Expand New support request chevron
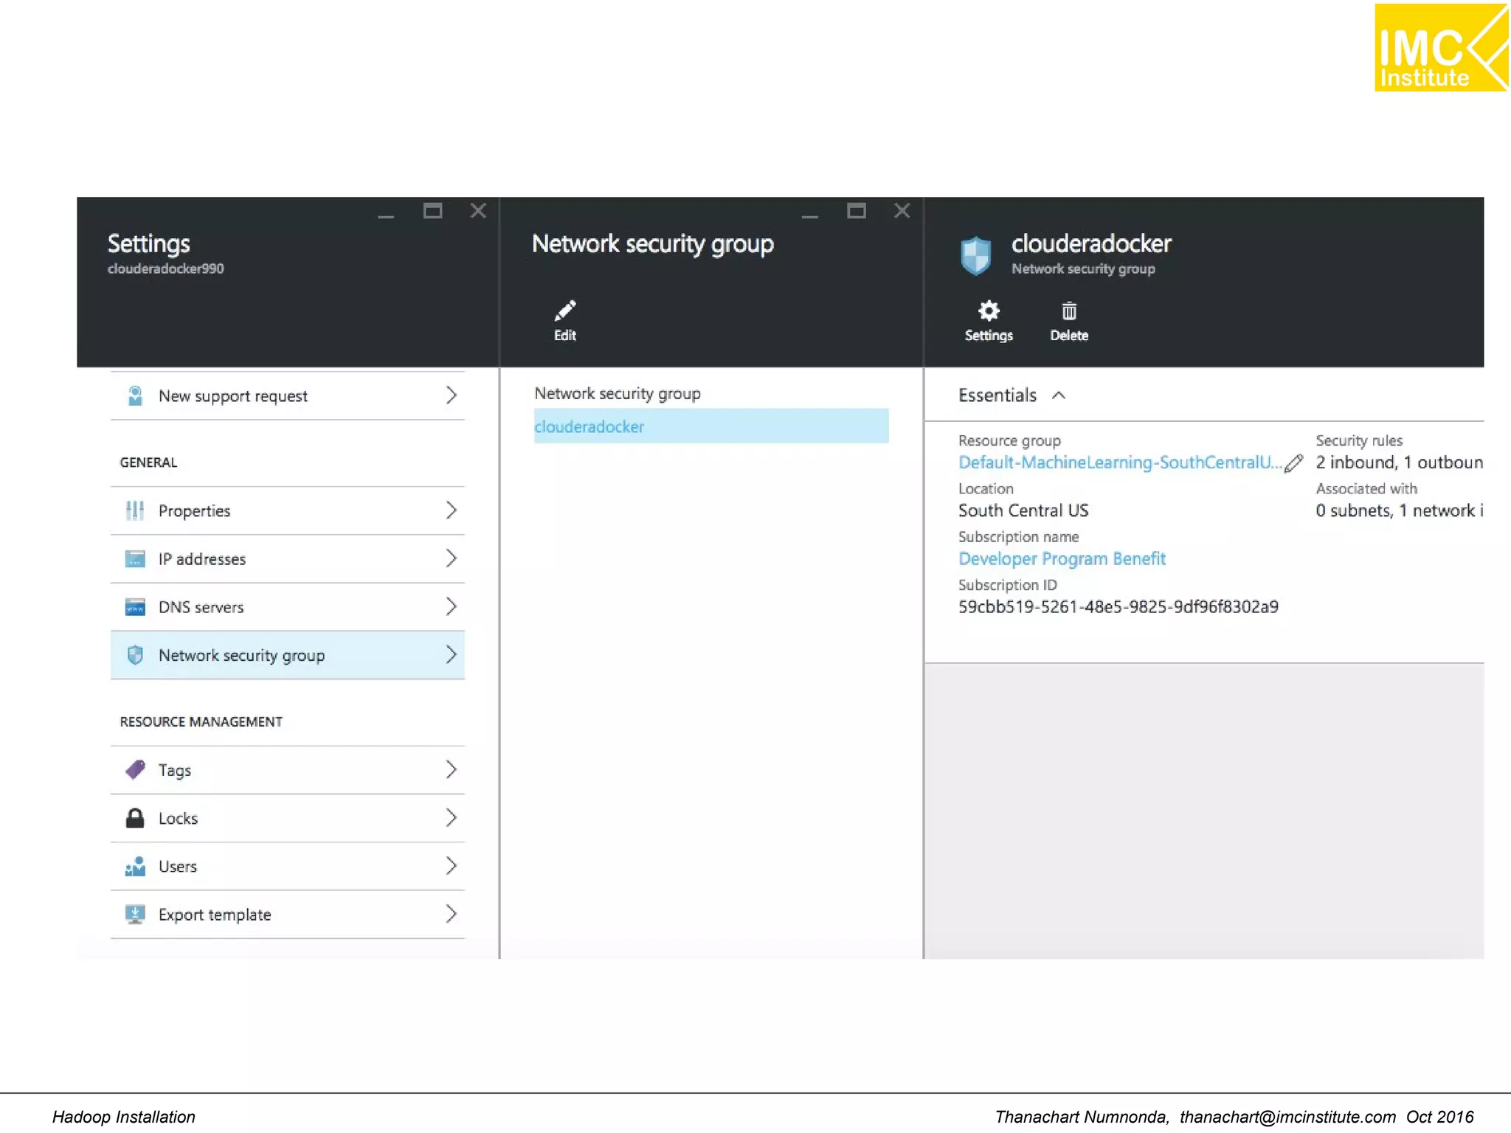Screen dimensions: 1511x1133 (452, 395)
